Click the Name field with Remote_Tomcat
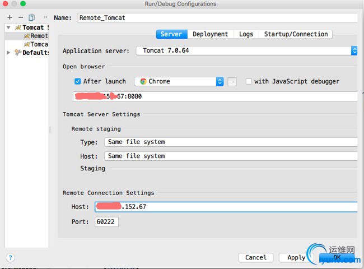The height and width of the screenshot is (269, 364). 217,18
